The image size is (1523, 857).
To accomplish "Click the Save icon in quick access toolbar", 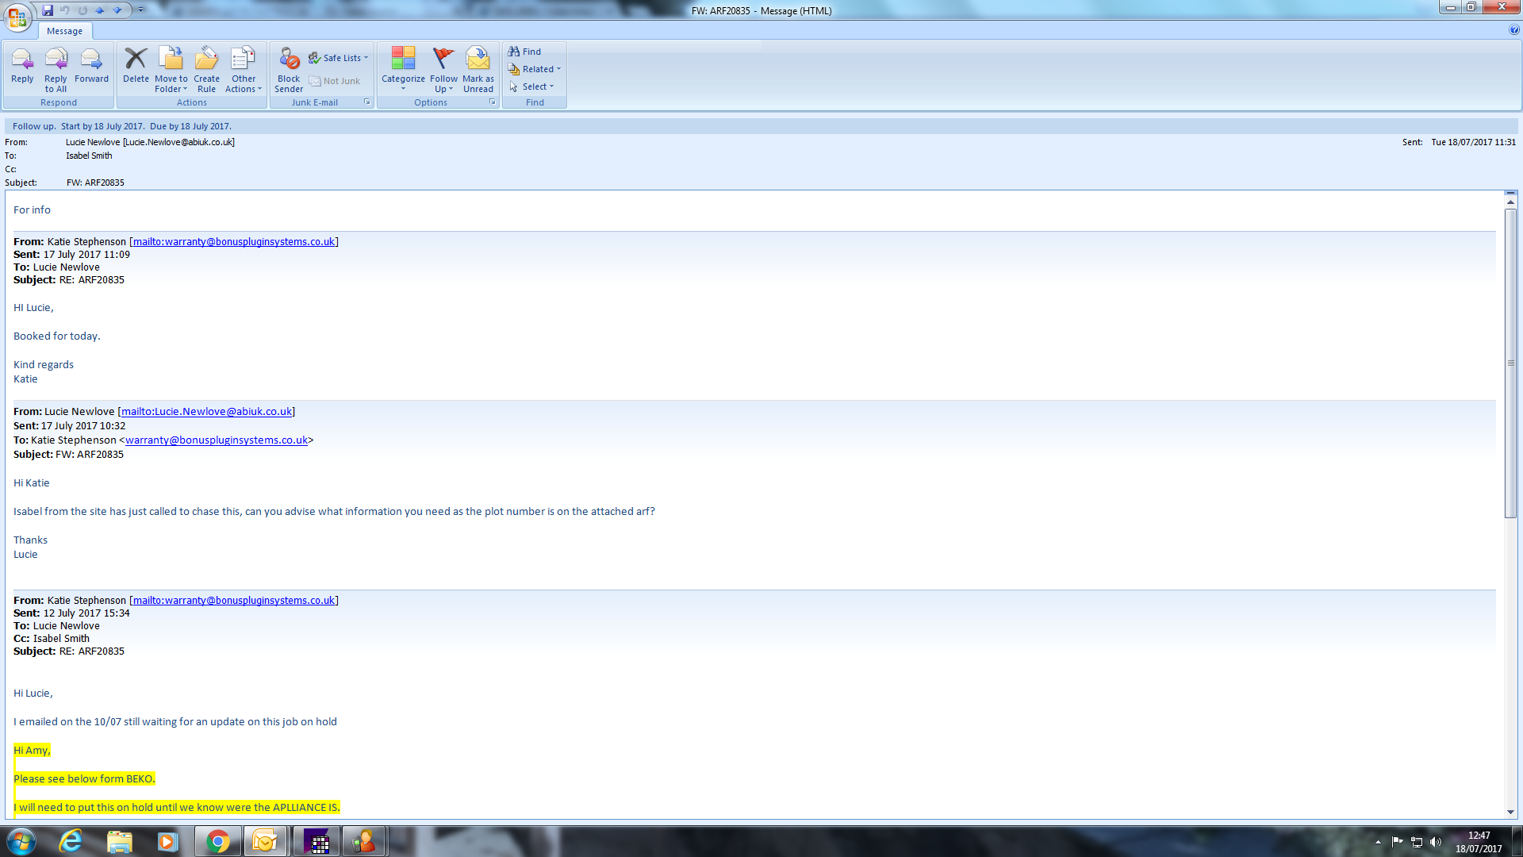I will [48, 10].
